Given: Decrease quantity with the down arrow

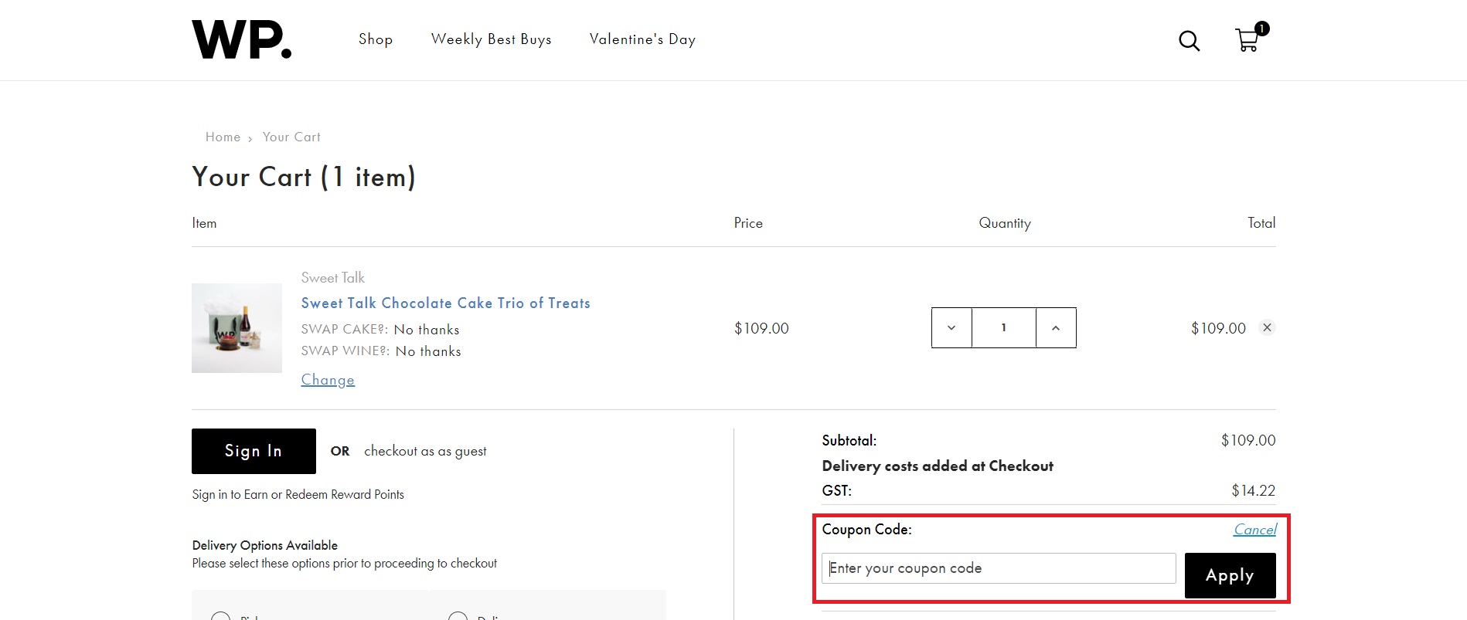Looking at the screenshot, I should [951, 327].
